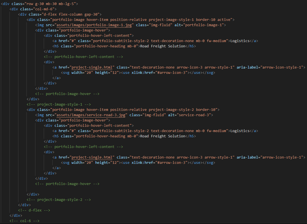Click the project-image-style-2 closing comment
The height and width of the screenshot is (224, 307).
(59, 200)
